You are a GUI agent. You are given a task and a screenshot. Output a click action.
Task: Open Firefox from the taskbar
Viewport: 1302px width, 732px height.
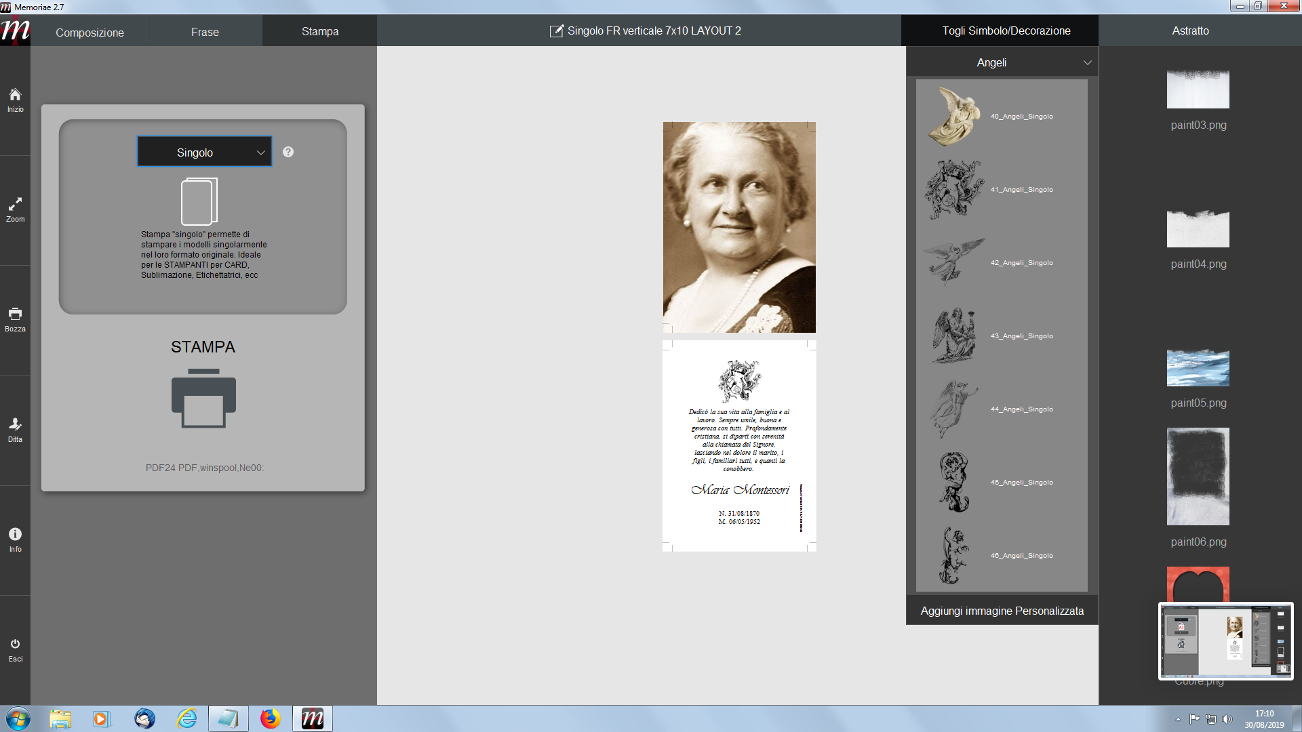(x=270, y=718)
